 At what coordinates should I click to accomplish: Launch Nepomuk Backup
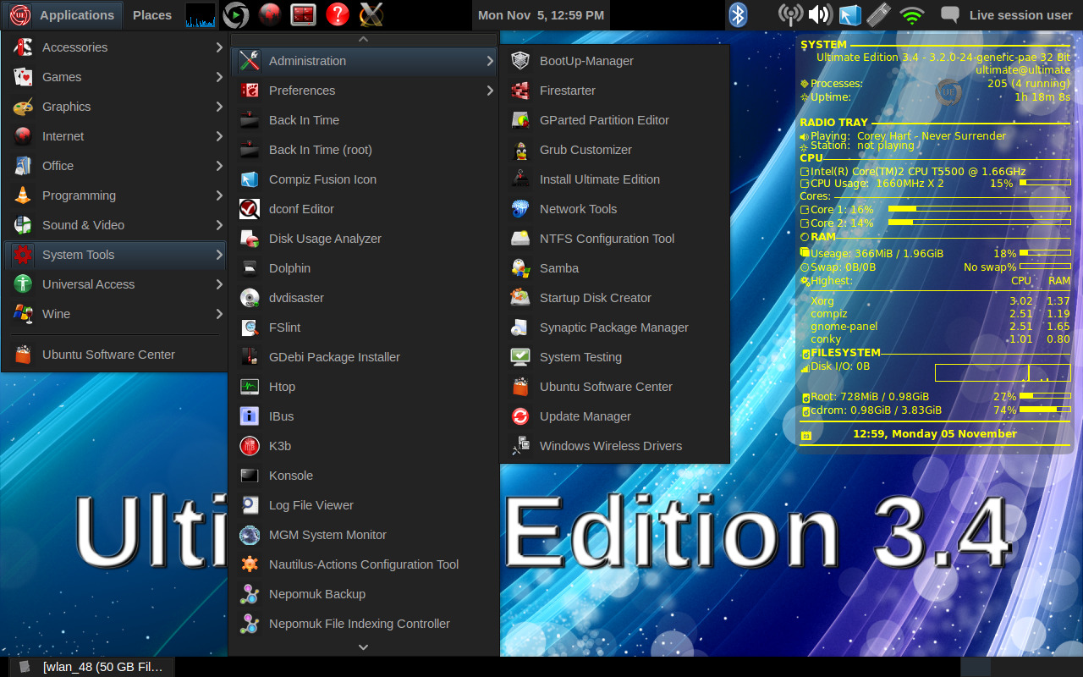click(364, 594)
